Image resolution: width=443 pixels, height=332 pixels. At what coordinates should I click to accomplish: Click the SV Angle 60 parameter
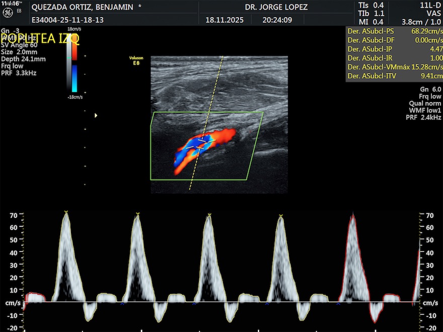(x=19, y=45)
